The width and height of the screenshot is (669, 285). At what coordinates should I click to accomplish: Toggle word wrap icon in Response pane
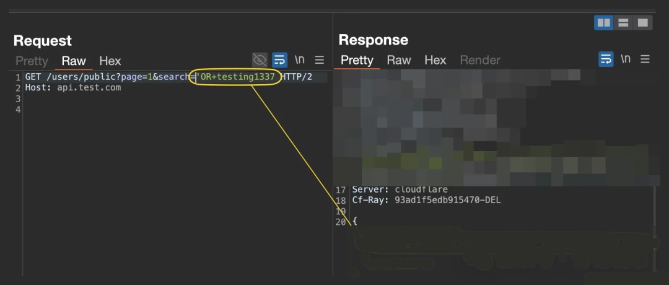pos(606,59)
